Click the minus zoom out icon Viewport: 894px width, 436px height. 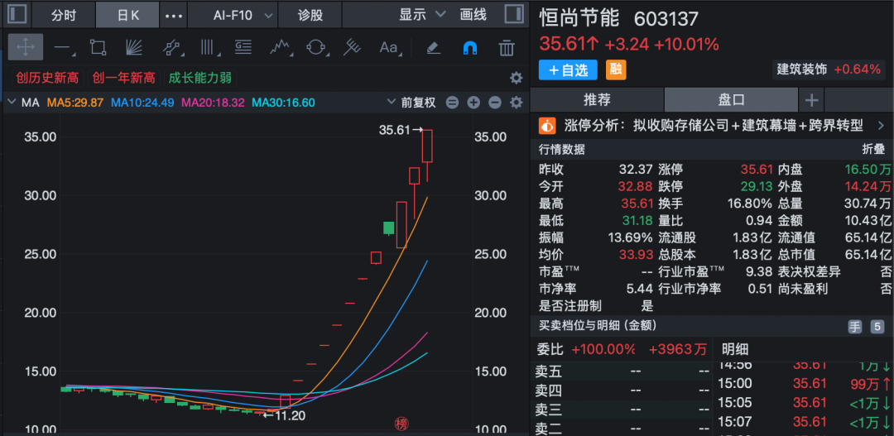click(x=495, y=103)
